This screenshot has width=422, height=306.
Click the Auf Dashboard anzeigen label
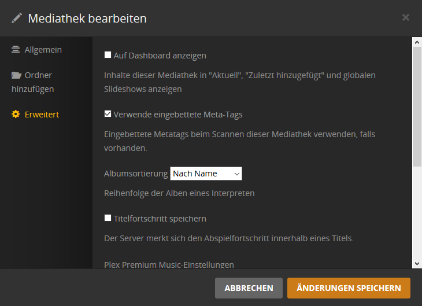pyautogui.click(x=160, y=56)
